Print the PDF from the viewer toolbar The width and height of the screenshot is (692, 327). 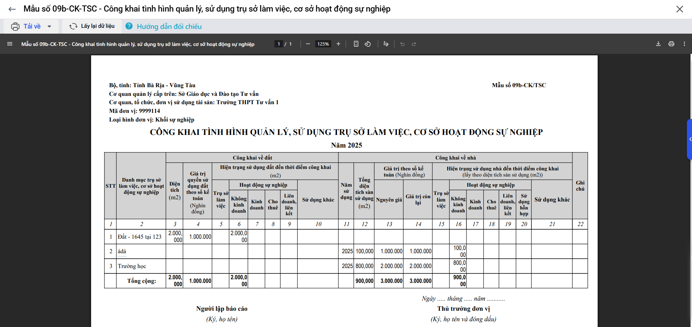click(671, 44)
